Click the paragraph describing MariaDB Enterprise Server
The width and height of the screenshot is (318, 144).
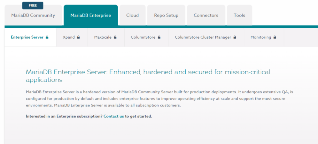tap(159, 99)
